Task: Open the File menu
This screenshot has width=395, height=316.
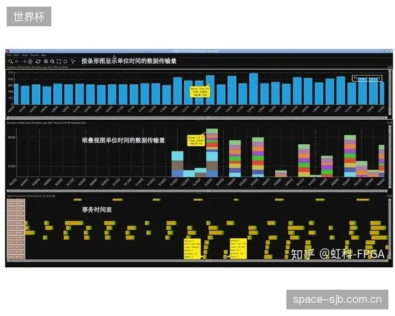Action: click(9, 55)
